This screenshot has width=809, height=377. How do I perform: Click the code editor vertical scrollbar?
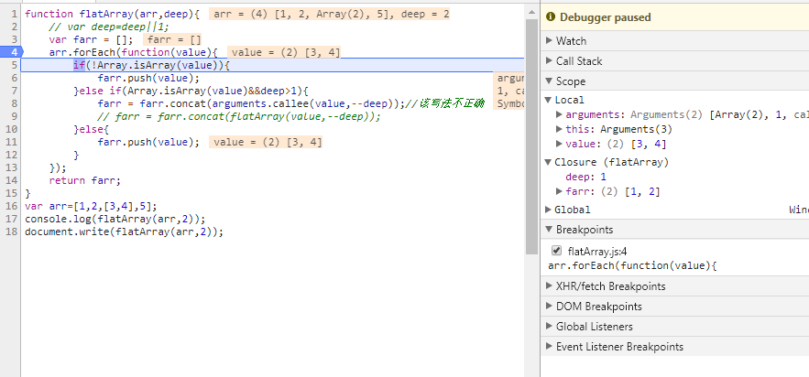[531, 136]
